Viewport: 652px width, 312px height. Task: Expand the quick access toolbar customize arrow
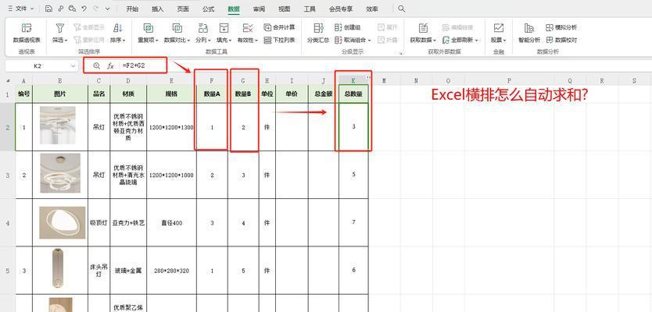pyautogui.click(x=108, y=9)
